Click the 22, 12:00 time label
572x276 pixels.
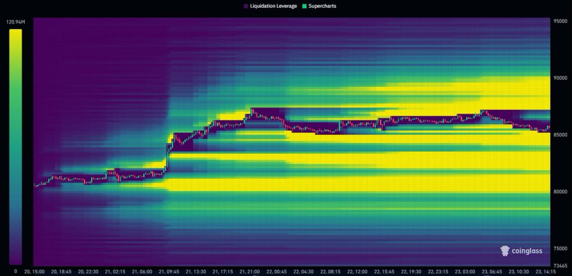pos(357,272)
